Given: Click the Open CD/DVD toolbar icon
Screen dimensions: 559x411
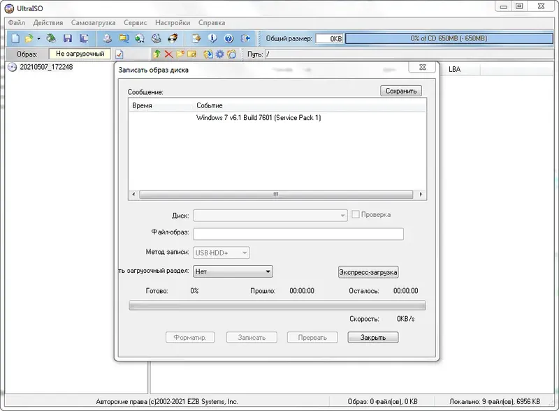Looking at the screenshot, I should pyautogui.click(x=51, y=38).
